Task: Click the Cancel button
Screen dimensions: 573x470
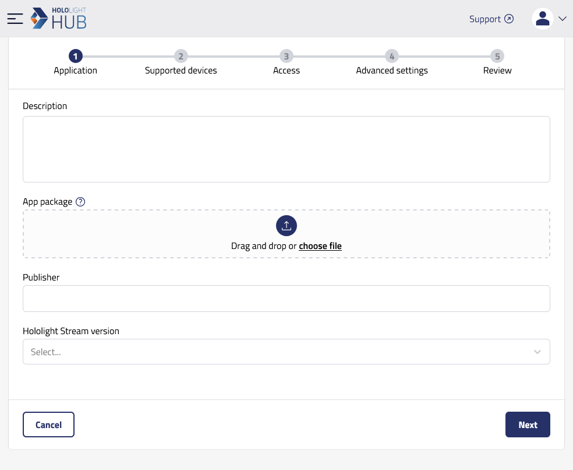Action: 48,425
